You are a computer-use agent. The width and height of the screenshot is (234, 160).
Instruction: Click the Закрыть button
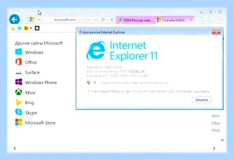[202, 100]
